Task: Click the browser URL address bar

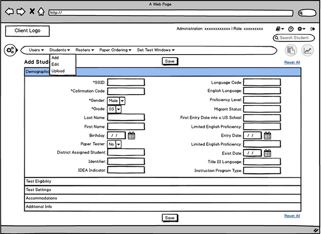Action: pos(171,13)
